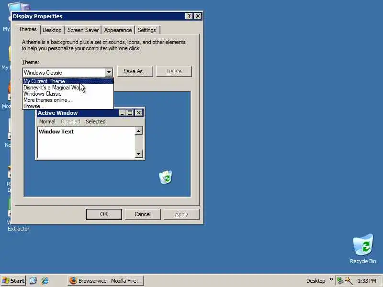383x287 pixels.
Task: Open the Settings tab
Action: point(147,30)
